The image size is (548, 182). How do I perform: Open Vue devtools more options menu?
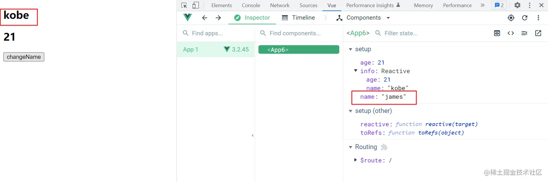(538, 18)
